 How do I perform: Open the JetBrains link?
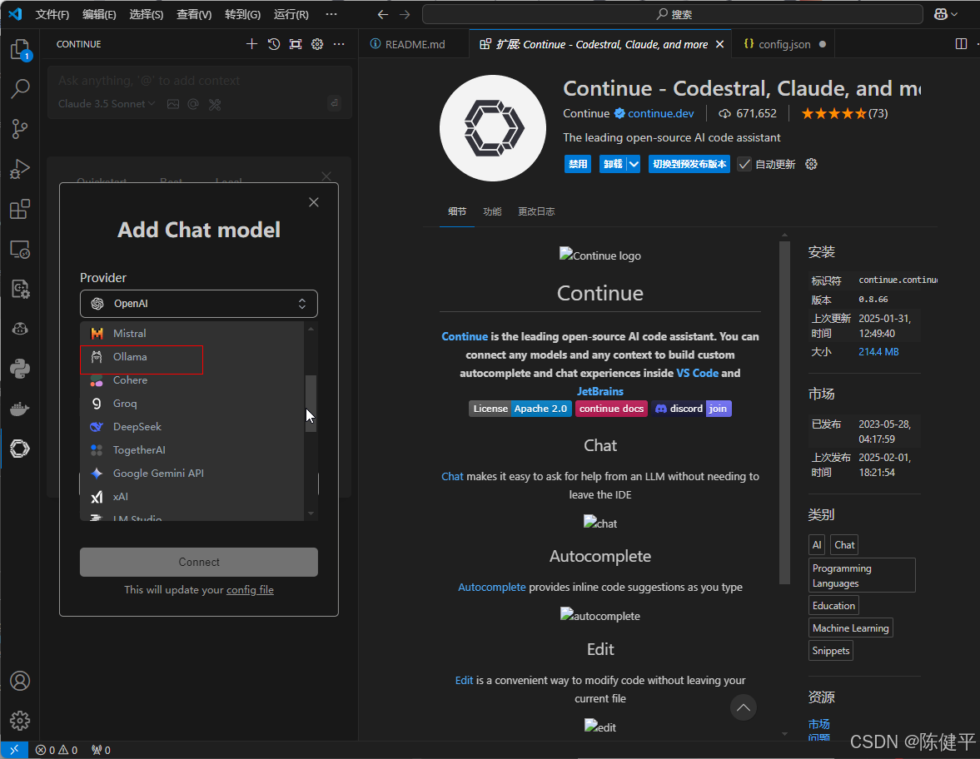[x=600, y=391]
